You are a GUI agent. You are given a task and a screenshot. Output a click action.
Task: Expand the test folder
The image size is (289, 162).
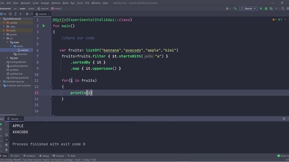point(7,58)
